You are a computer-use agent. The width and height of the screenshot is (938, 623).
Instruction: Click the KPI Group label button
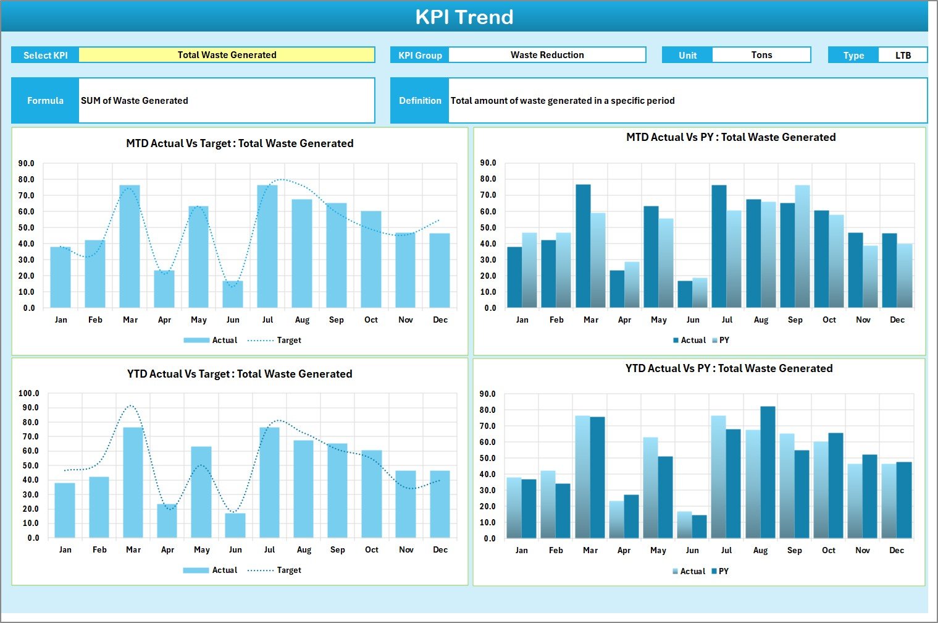(419, 54)
